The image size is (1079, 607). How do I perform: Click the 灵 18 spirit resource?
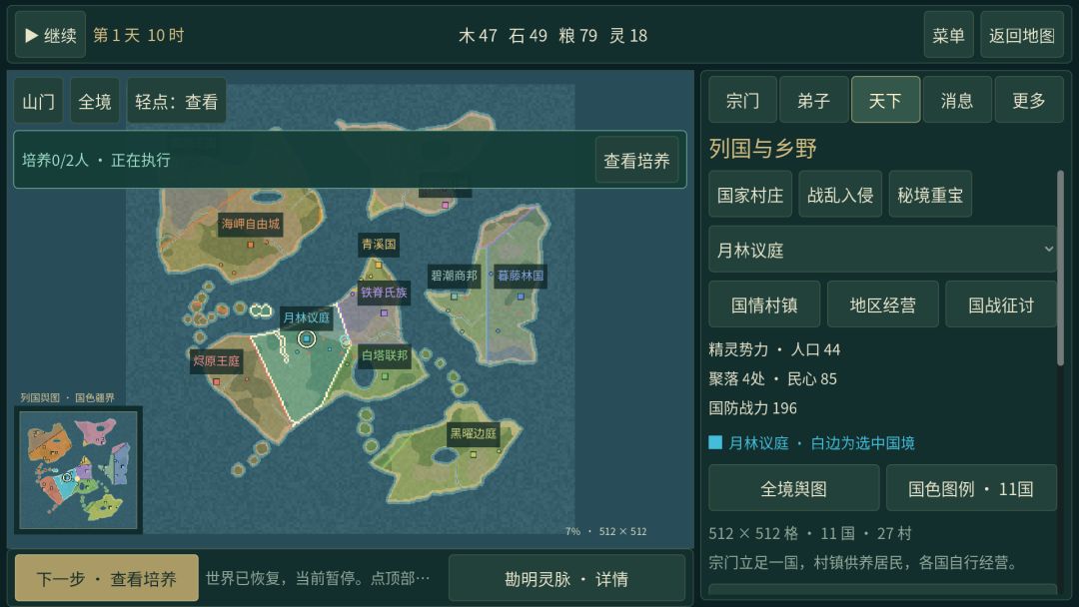tap(629, 36)
